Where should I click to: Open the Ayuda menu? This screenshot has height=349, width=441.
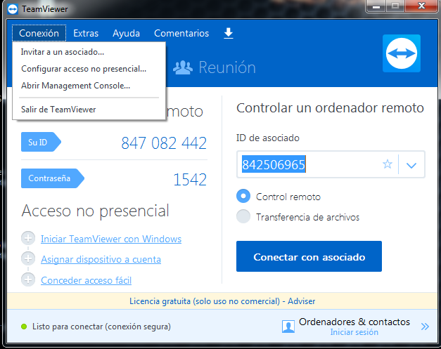127,33
